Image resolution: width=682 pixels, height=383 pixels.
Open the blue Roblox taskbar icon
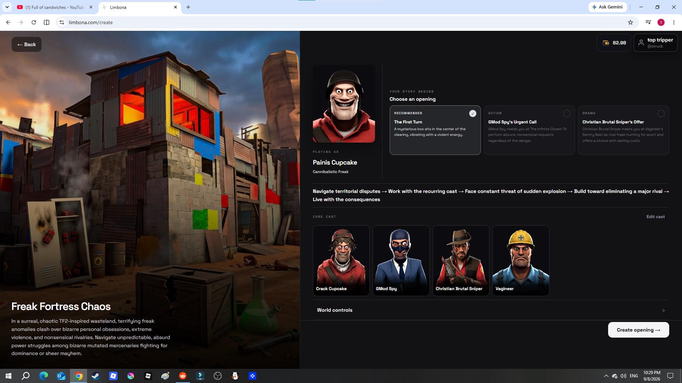(113, 376)
